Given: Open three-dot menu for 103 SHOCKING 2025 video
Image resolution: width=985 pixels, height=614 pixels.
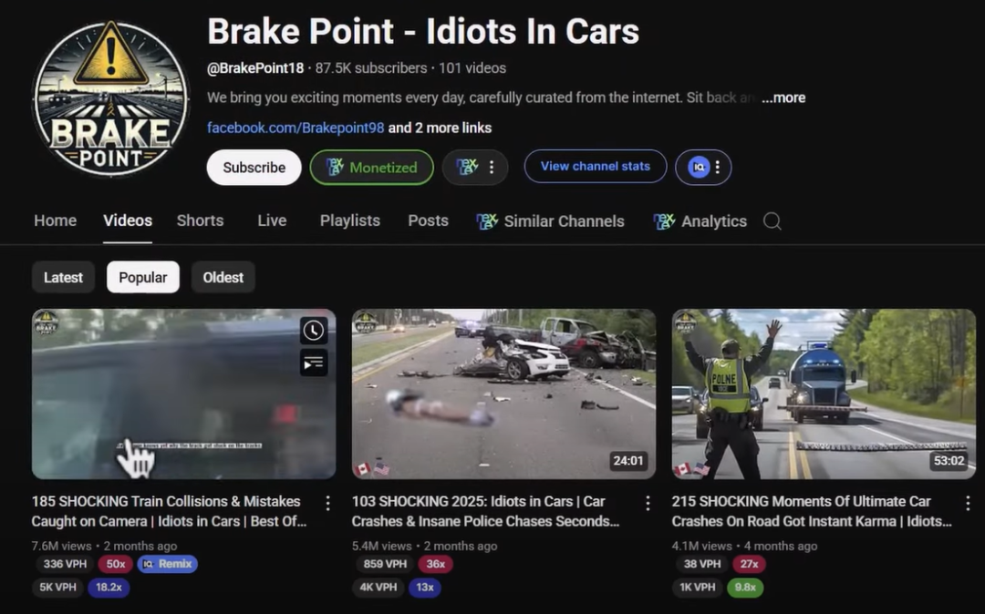Looking at the screenshot, I should (648, 503).
